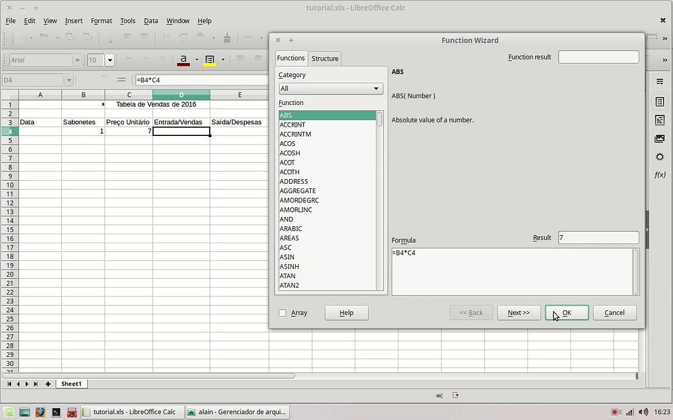
Task: Click the sidebar settings menu icon
Action: [660, 82]
